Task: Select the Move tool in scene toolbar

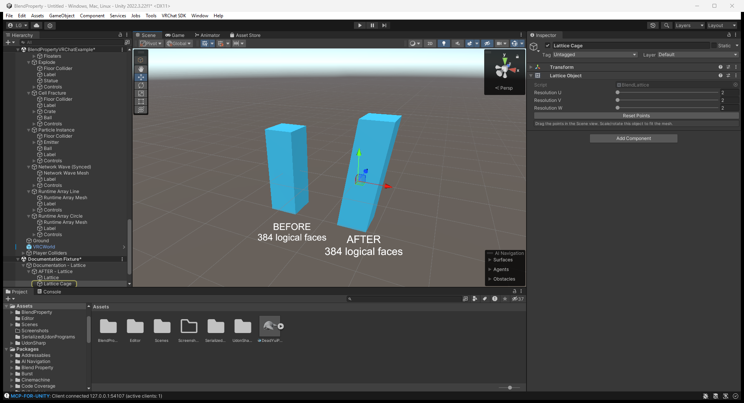Action: click(141, 77)
